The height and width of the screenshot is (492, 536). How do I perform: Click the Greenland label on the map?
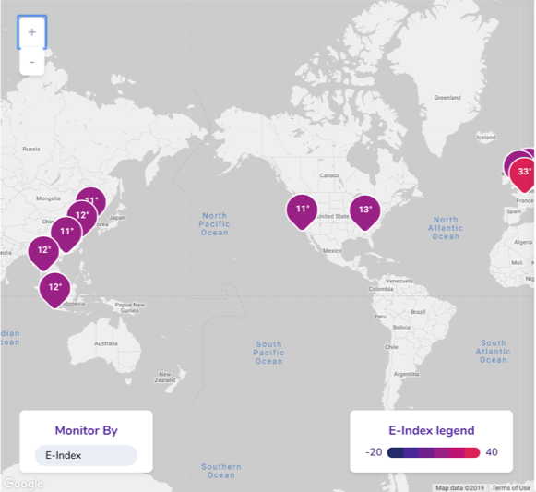tap(447, 98)
